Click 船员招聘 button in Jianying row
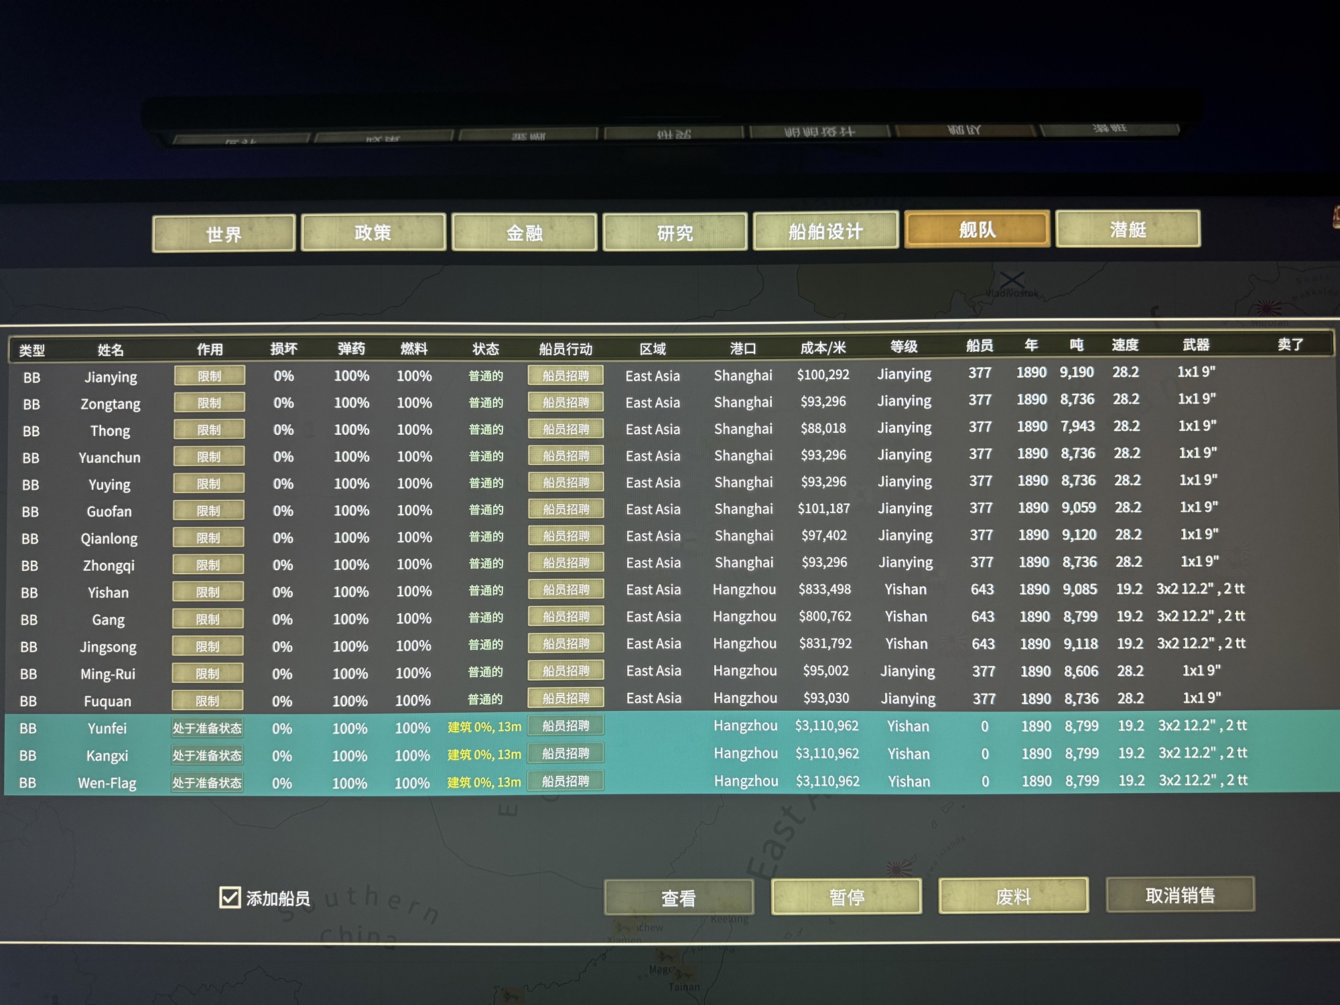Image resolution: width=1340 pixels, height=1005 pixels. pos(565,375)
